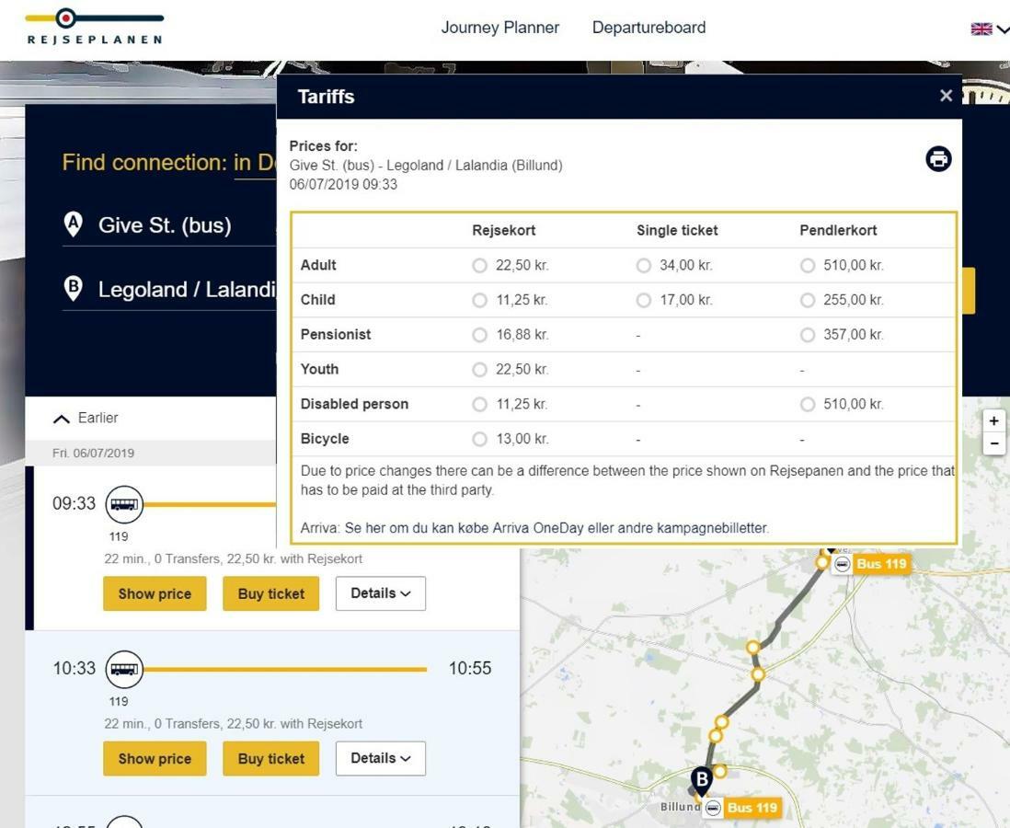Select Adult Rejsekort 22,50 kr. option

(479, 266)
